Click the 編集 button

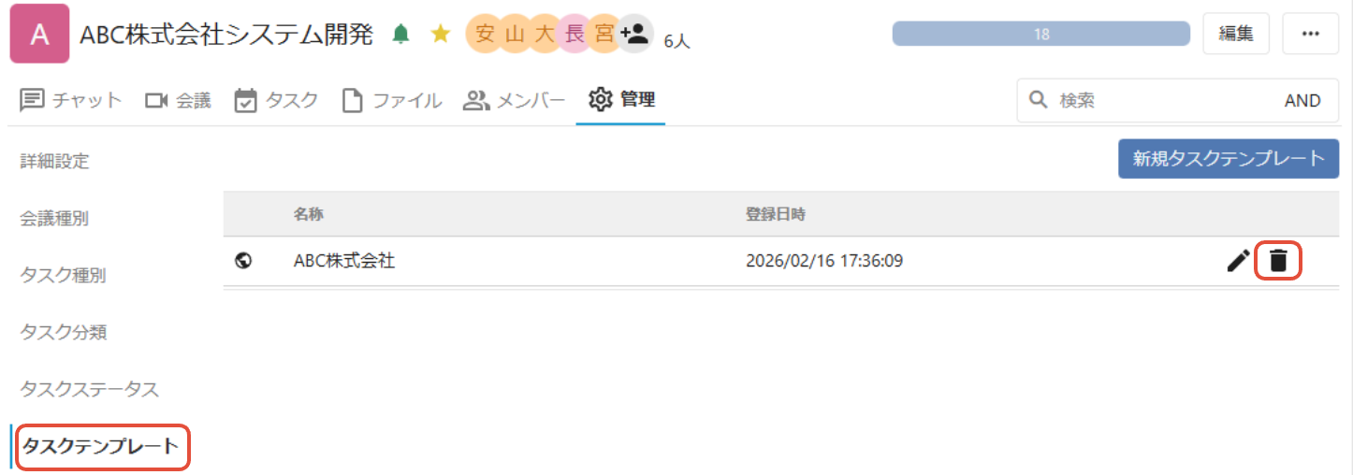pyautogui.click(x=1236, y=34)
